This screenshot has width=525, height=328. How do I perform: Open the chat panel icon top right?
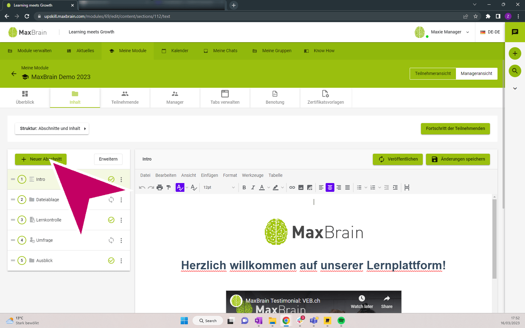coord(515,32)
